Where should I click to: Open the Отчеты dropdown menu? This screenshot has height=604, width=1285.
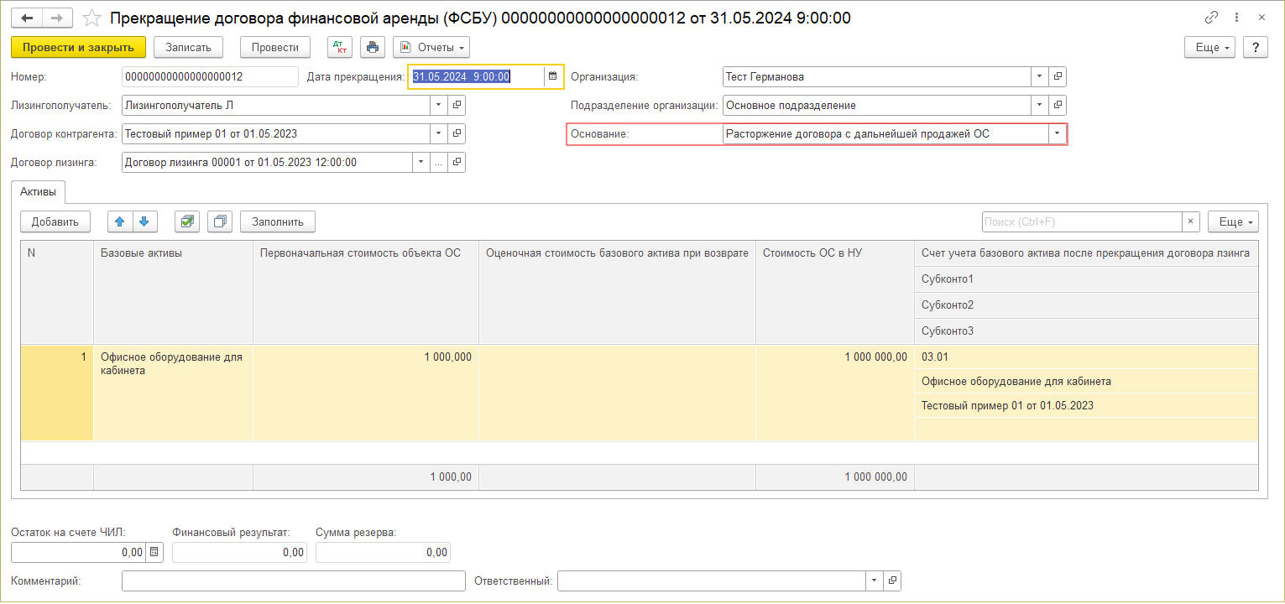431,47
